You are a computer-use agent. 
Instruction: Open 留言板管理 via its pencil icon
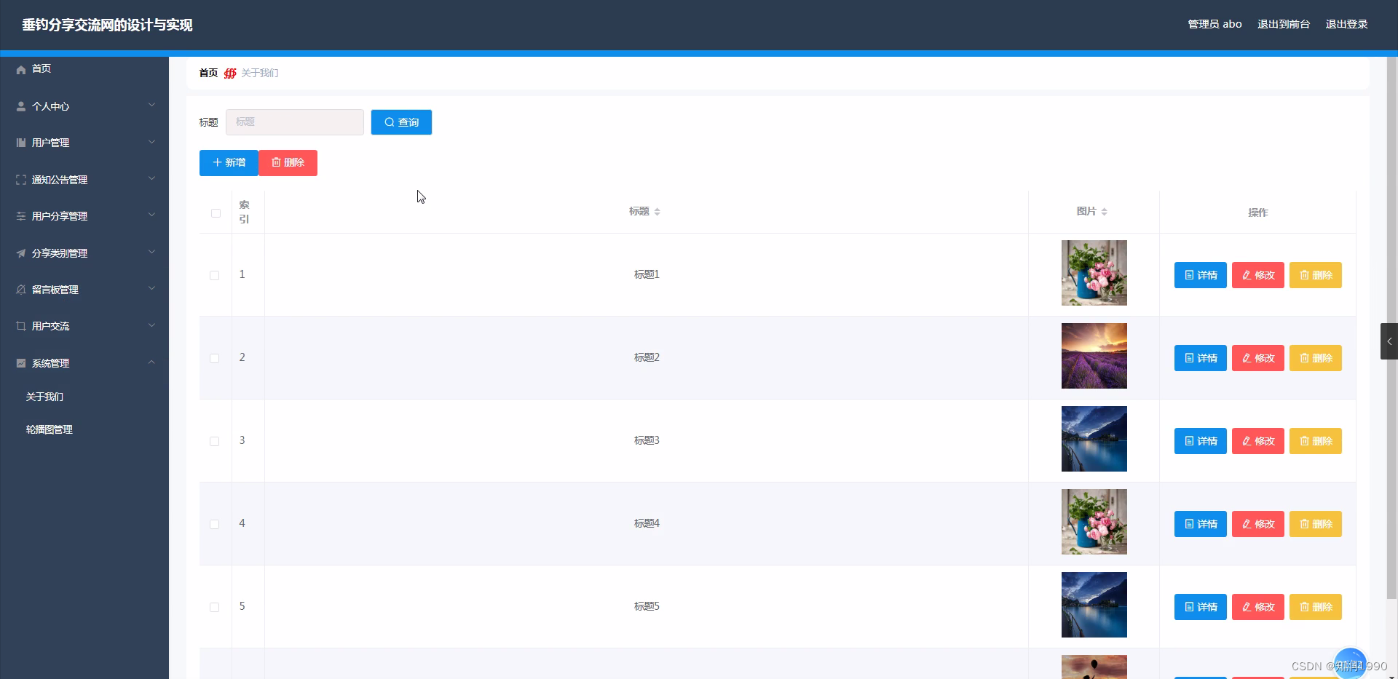coord(20,289)
